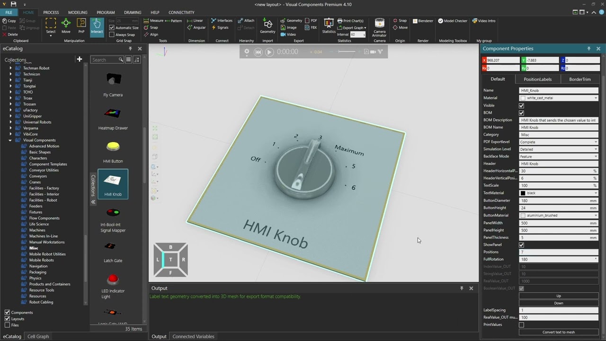Activate the Move tool in Manipulation
This screenshot has height=341, width=606.
pos(66,27)
